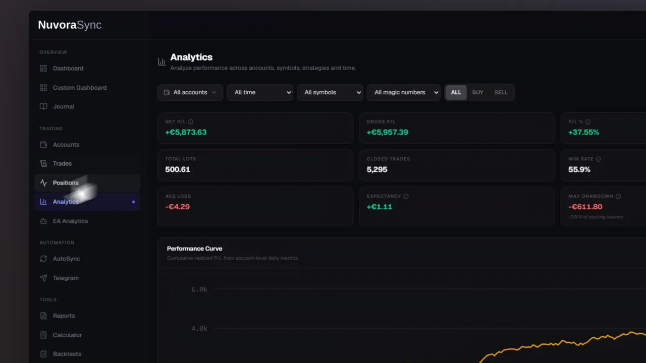This screenshot has height=363, width=646.
Task: Click the 6.0k axis label on chart
Action: (199, 289)
